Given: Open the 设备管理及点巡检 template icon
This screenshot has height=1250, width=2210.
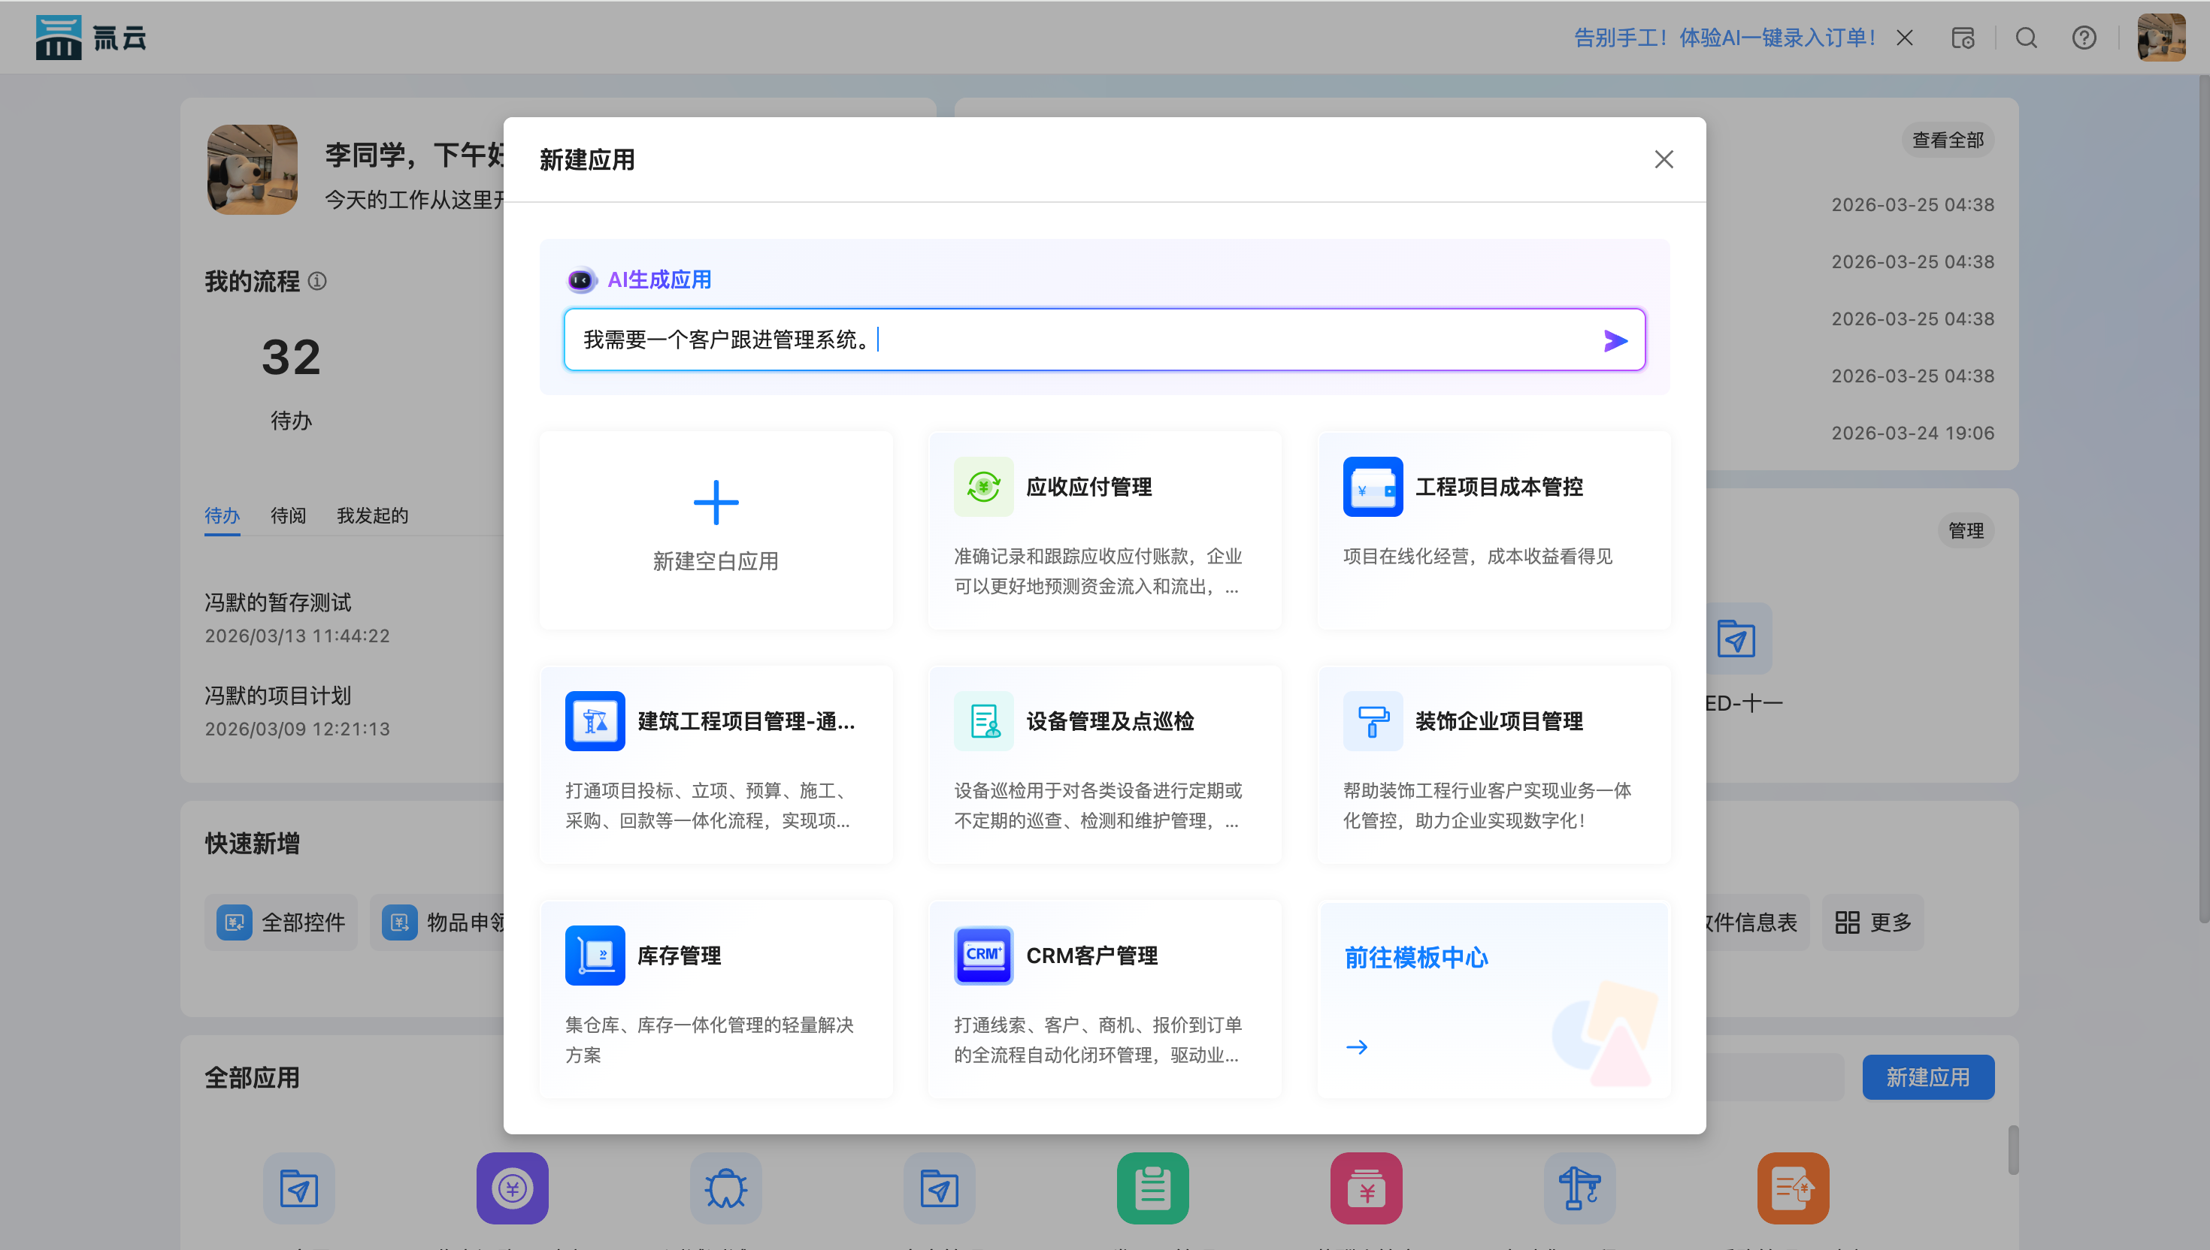Looking at the screenshot, I should click(x=983, y=721).
